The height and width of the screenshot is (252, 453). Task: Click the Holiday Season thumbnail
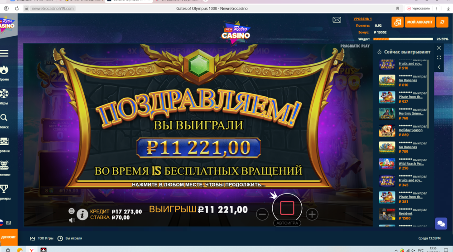[387, 131]
